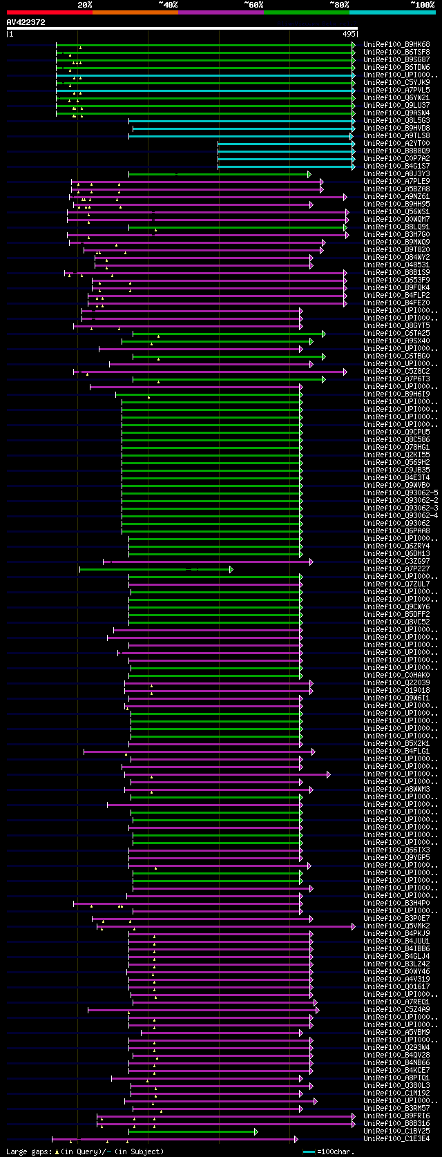Screen dimensions: 442x1157
Task: Click the UniRef100_B9FRI6 label
Action: coord(396,1116)
